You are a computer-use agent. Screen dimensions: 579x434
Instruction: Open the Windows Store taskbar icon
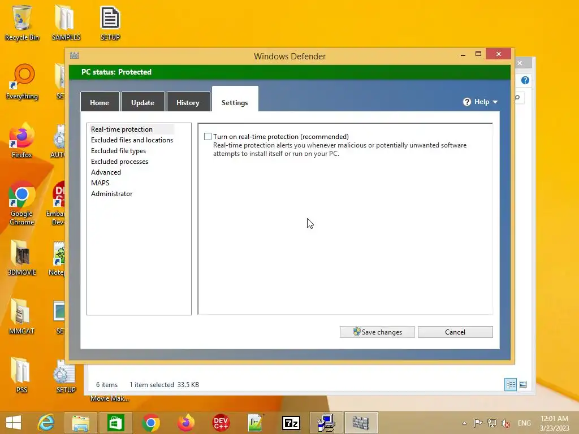click(115, 423)
